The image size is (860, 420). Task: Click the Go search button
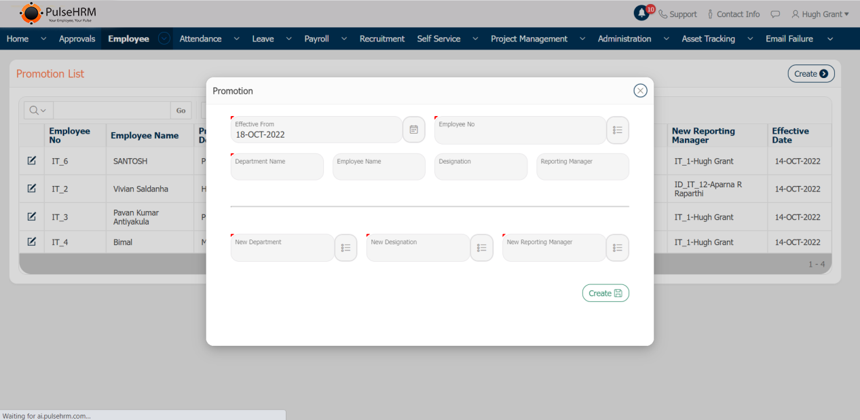click(181, 111)
